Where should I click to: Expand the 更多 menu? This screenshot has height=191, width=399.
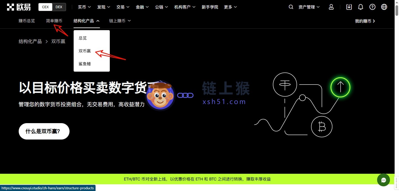(230, 7)
